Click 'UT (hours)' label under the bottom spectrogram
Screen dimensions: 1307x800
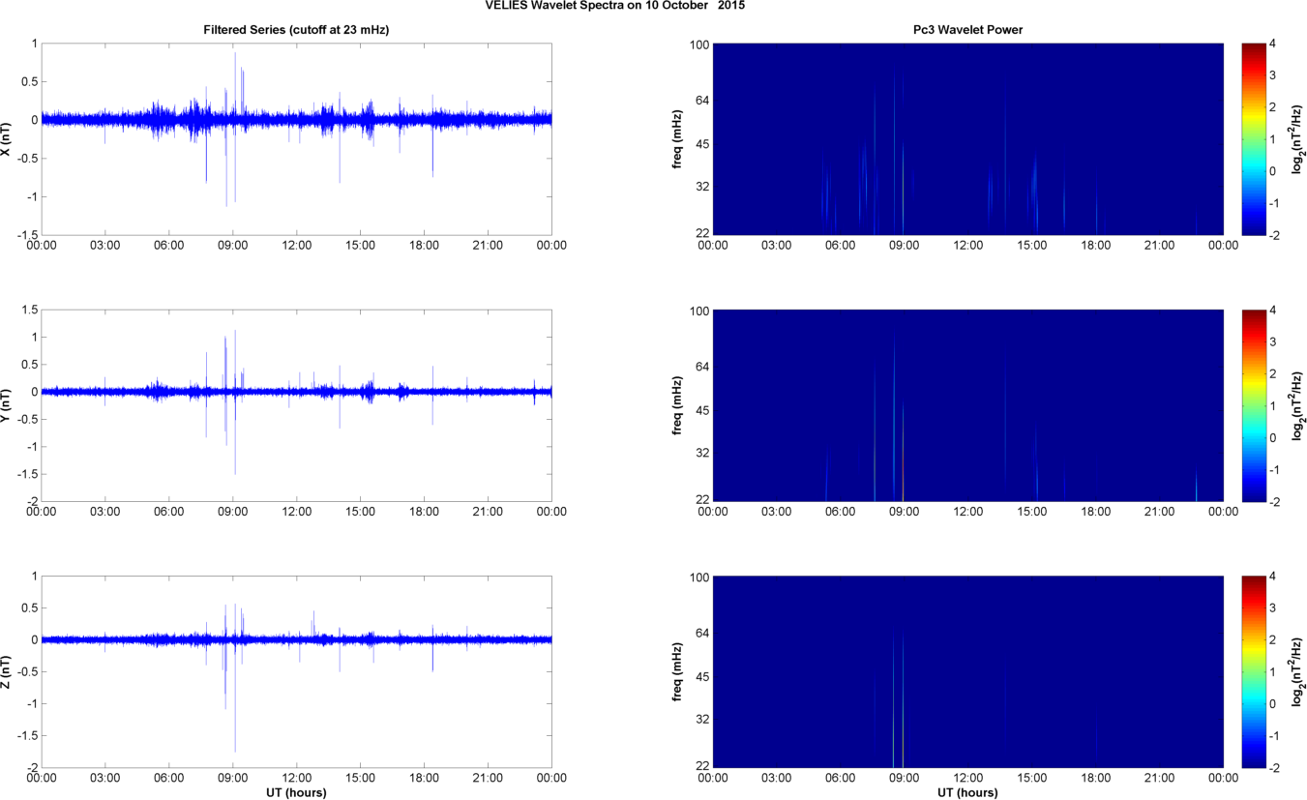click(968, 792)
